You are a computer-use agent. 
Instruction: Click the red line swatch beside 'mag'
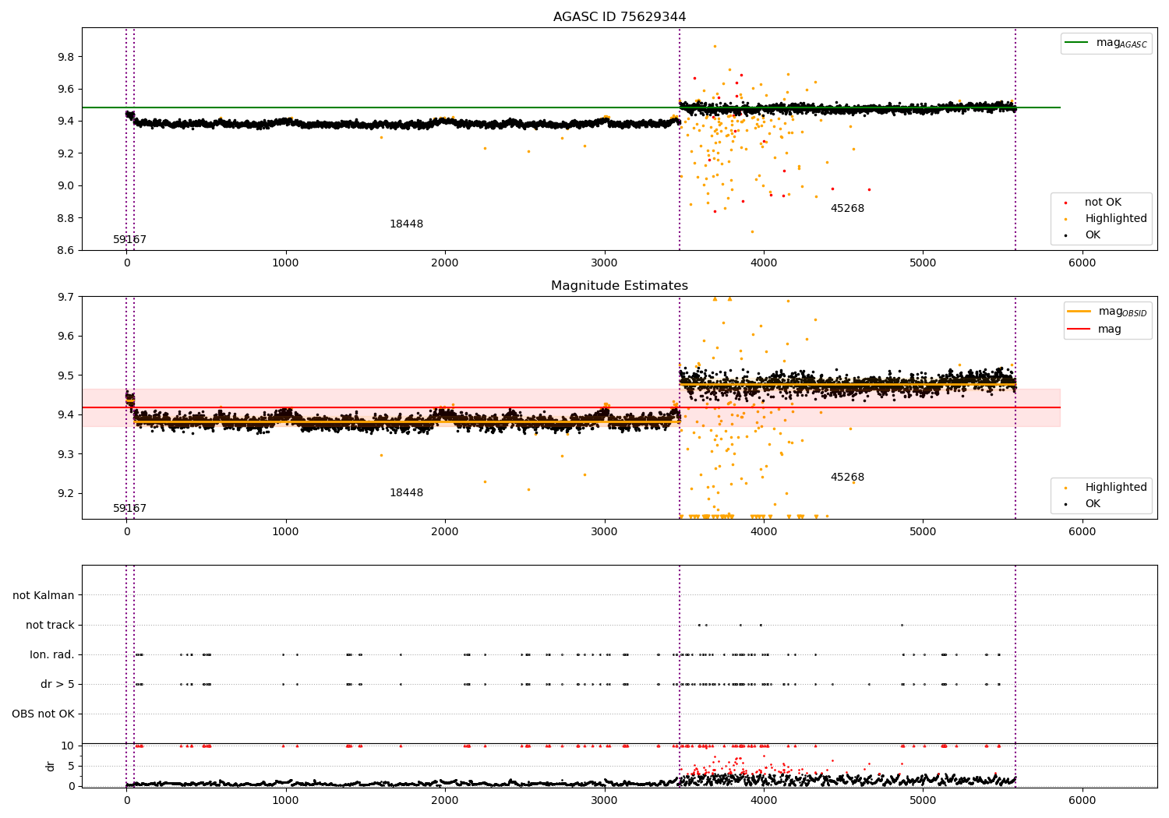1080,330
